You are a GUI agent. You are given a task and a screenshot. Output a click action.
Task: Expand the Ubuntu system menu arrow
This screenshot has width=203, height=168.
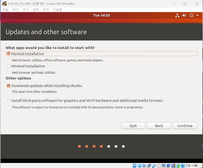197,16
